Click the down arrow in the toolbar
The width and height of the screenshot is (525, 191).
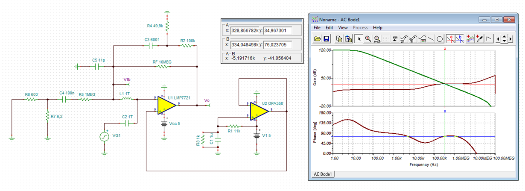point(504,41)
